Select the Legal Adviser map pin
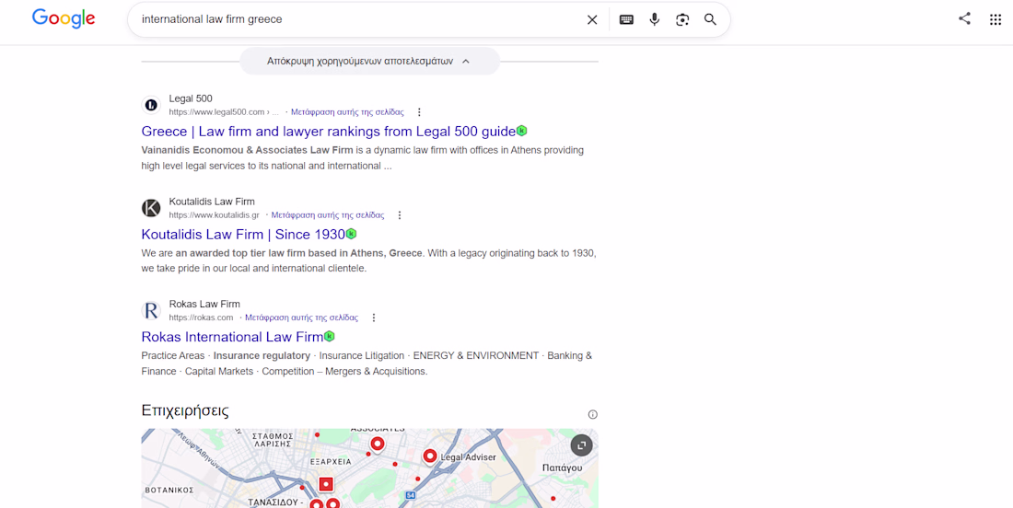The width and height of the screenshot is (1013, 508). 430,457
